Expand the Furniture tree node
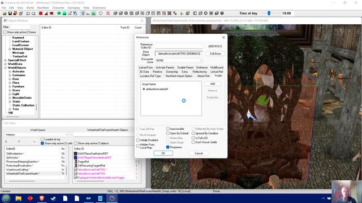 coord(10,86)
